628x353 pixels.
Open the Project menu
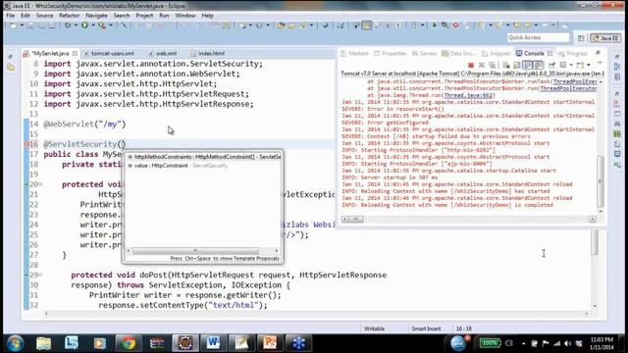(x=144, y=16)
